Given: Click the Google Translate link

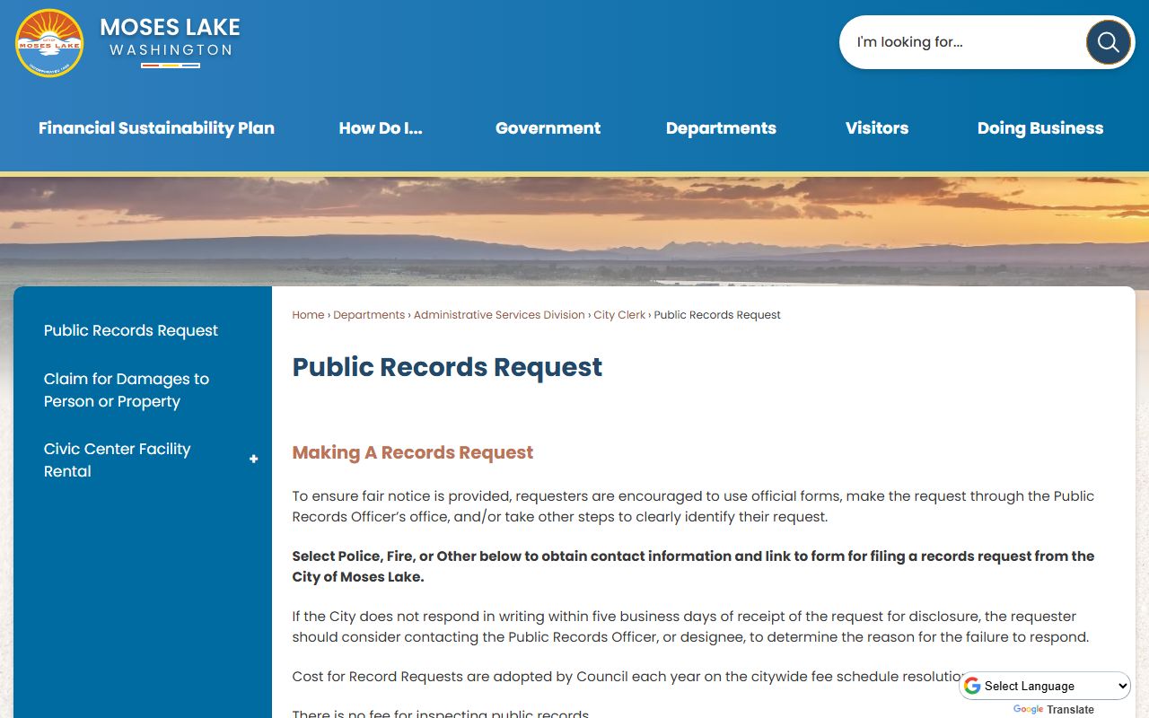Looking at the screenshot, I should click(1054, 710).
